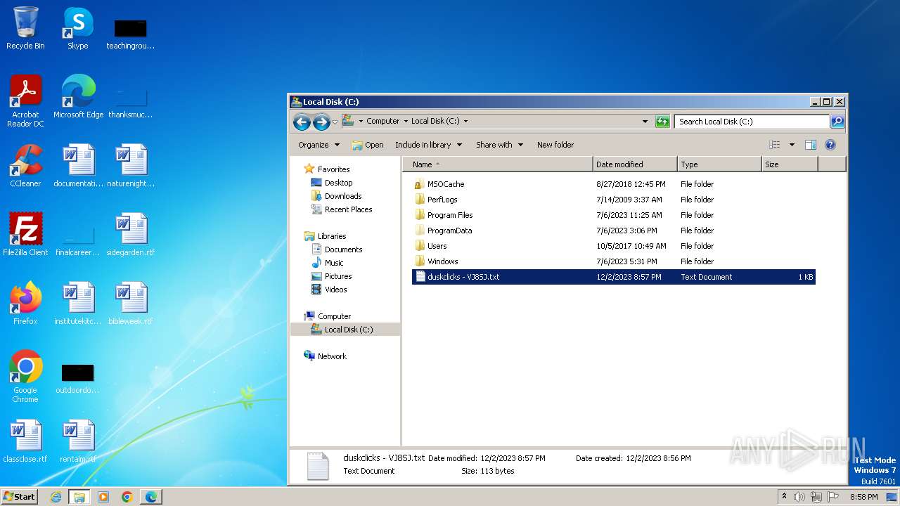Show hidden tray icons arrow
900x506 pixels.
pos(784,496)
